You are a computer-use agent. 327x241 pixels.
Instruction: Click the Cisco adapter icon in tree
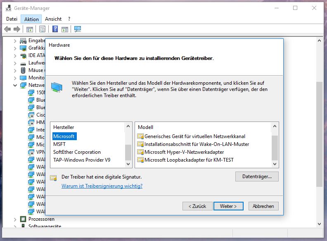(x=31, y=115)
